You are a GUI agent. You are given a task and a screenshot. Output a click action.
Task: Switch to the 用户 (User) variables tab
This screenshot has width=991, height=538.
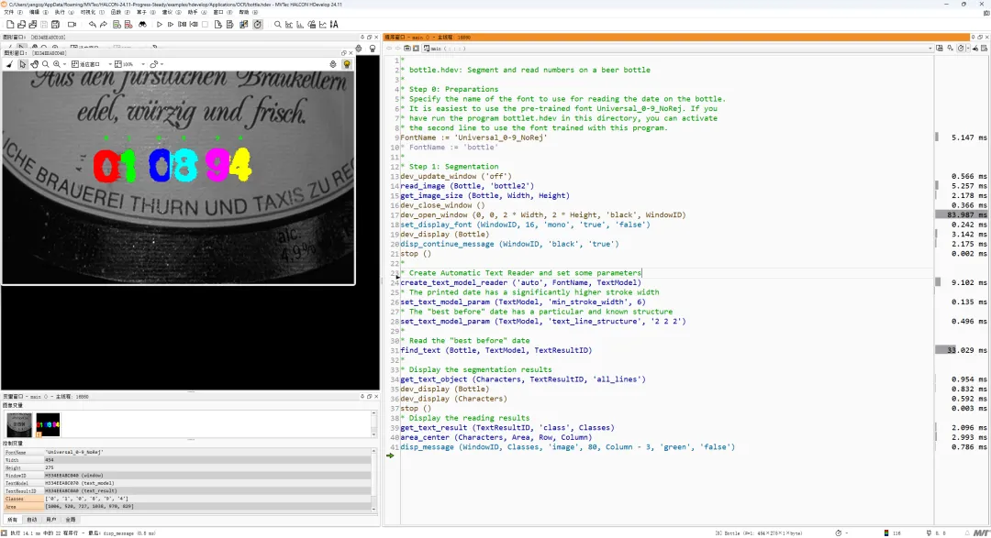pyautogui.click(x=51, y=520)
